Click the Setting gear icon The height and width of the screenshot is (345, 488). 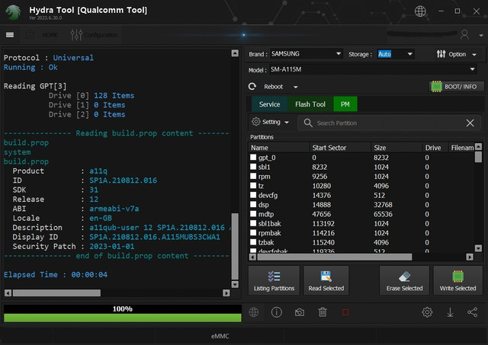[x=256, y=122]
